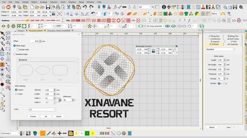247x138 pixels.
Task: Toggle corner radius lock in Rectangle Corners
Action: pyautogui.click(x=153, y=51)
